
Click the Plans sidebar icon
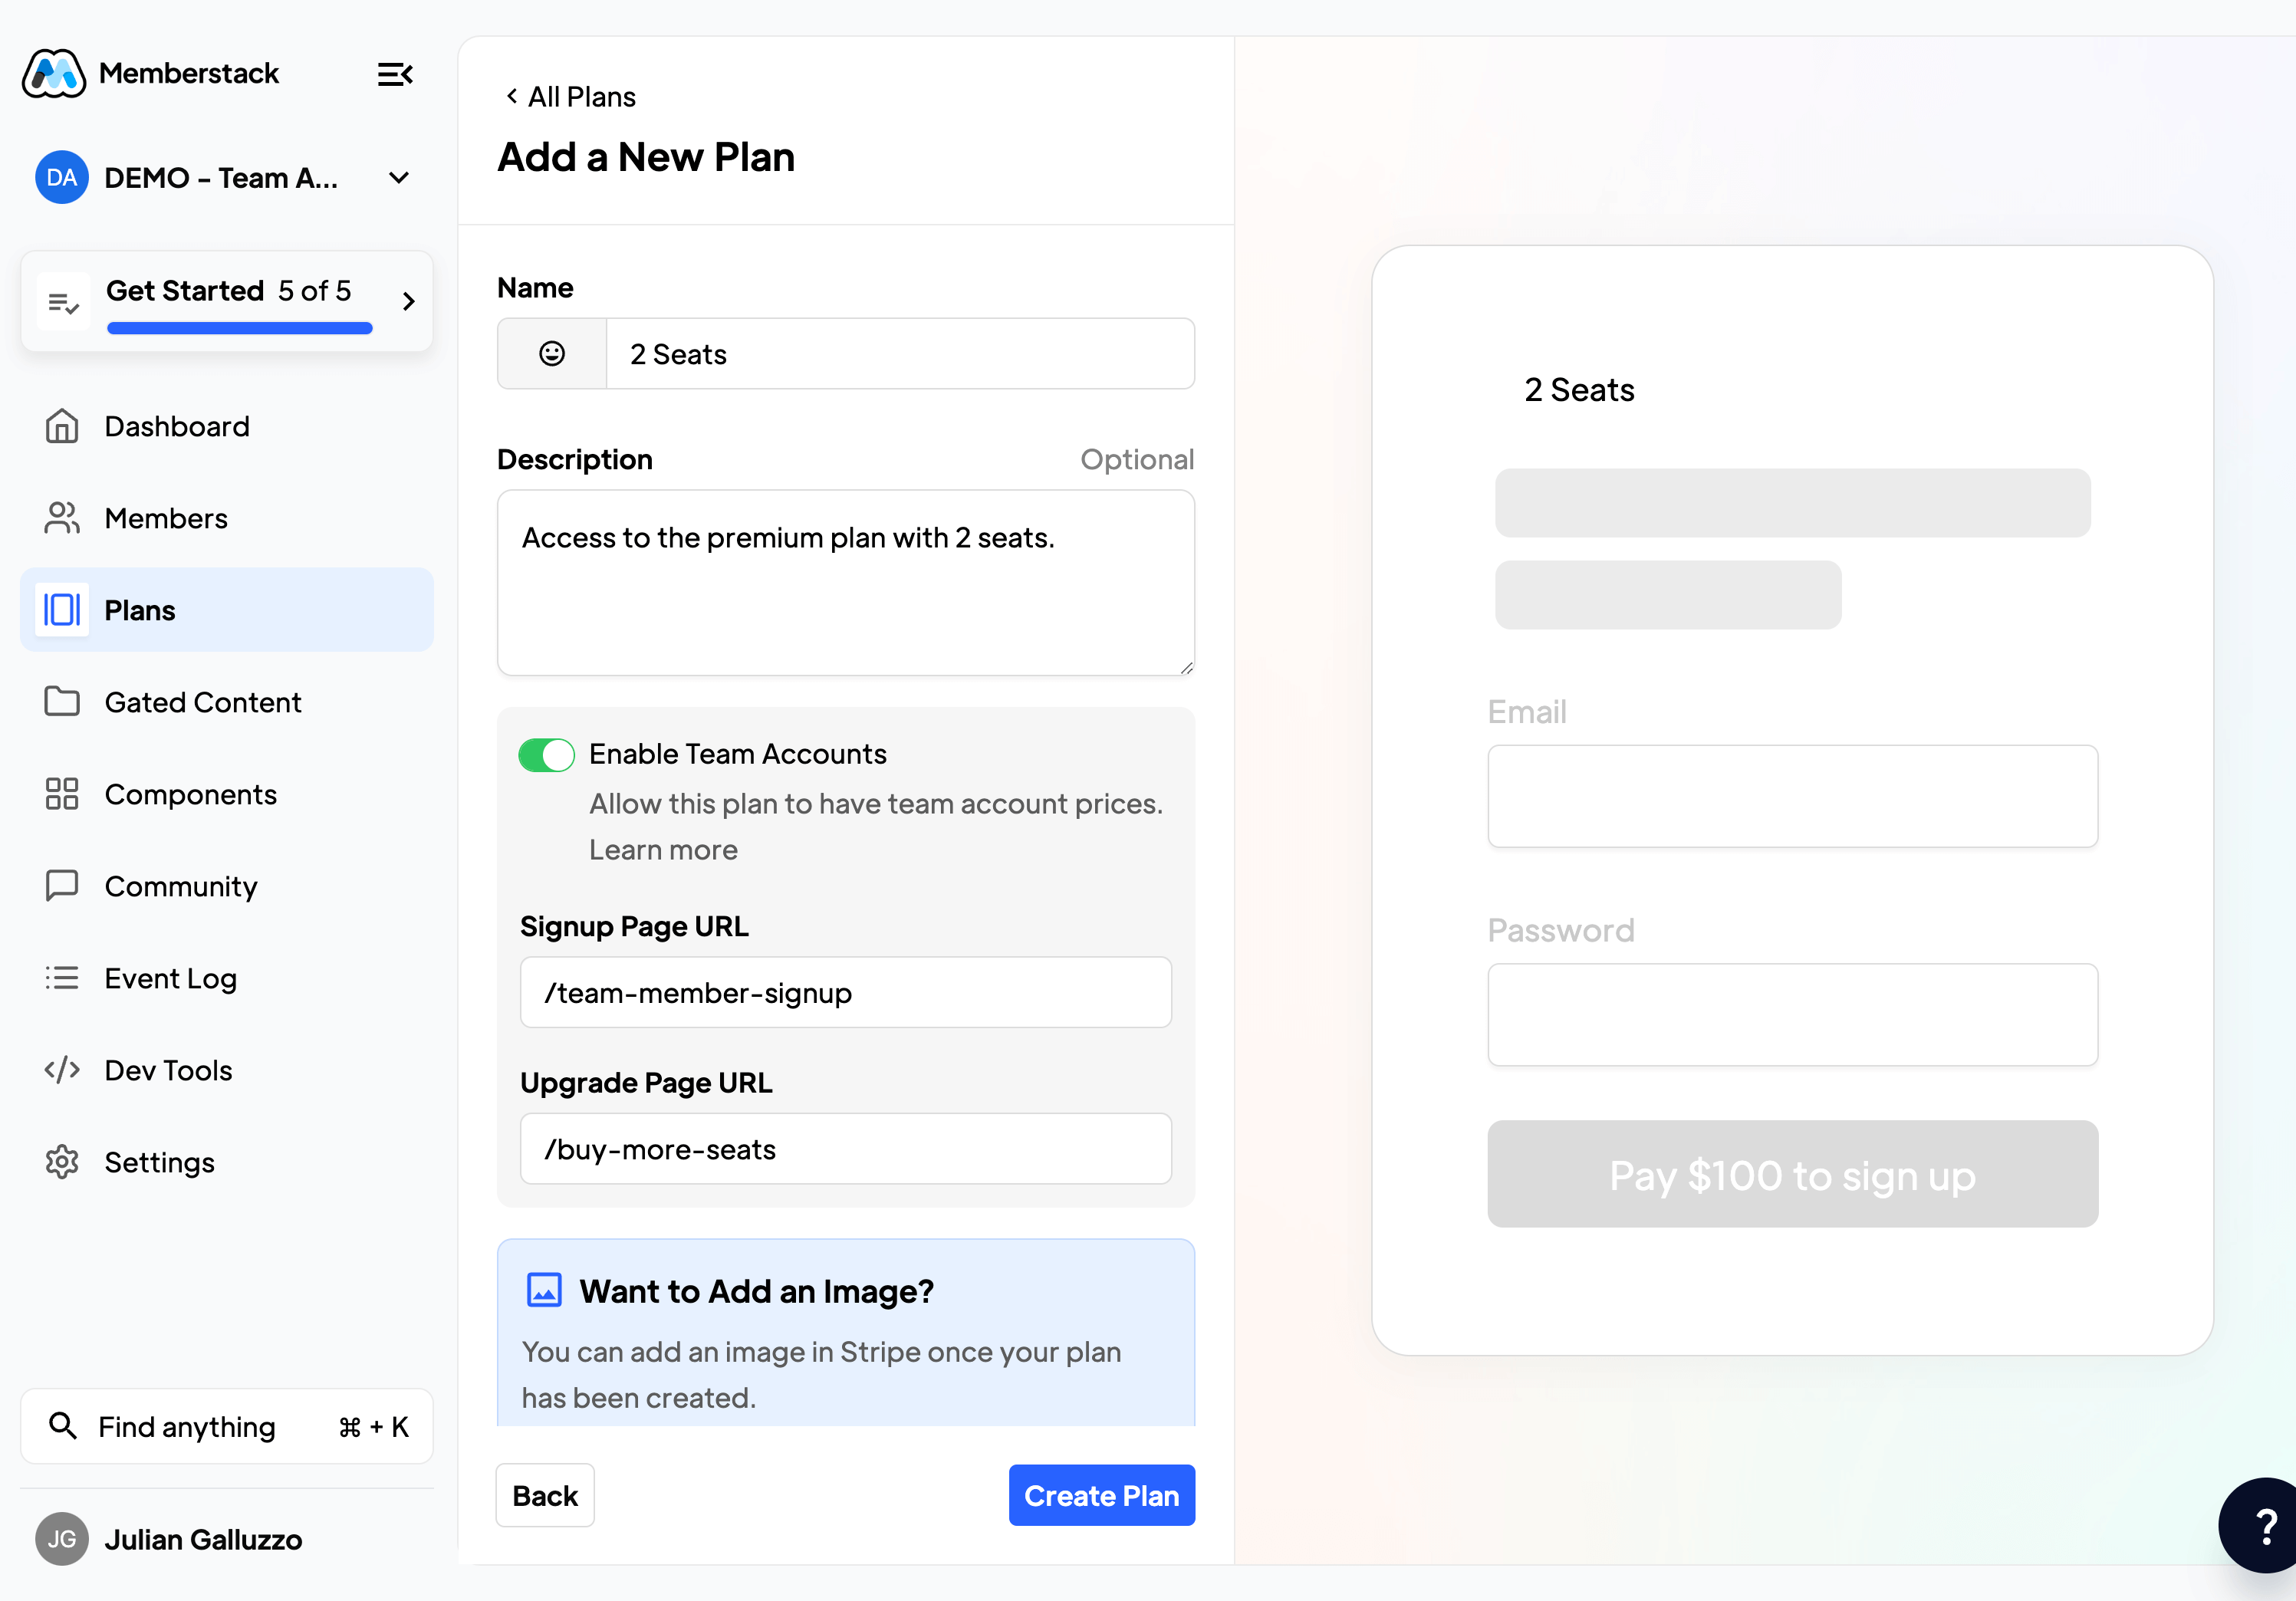[x=63, y=609]
